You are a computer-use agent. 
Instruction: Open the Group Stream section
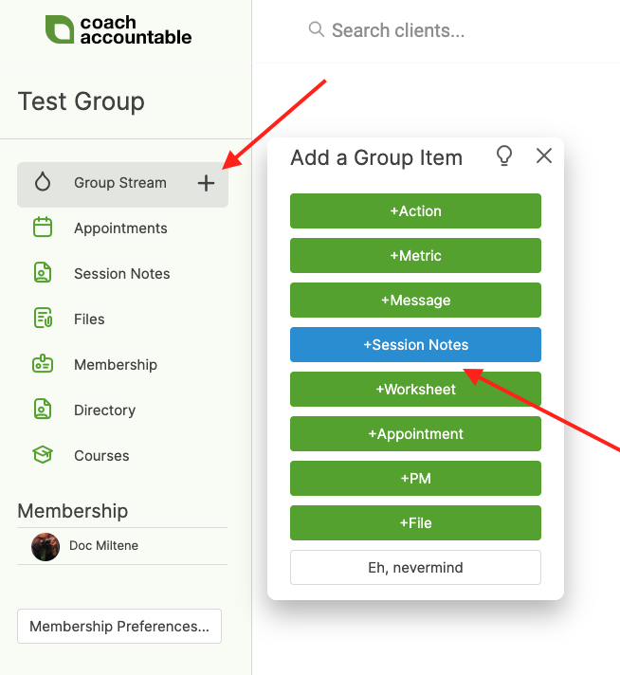tap(122, 185)
